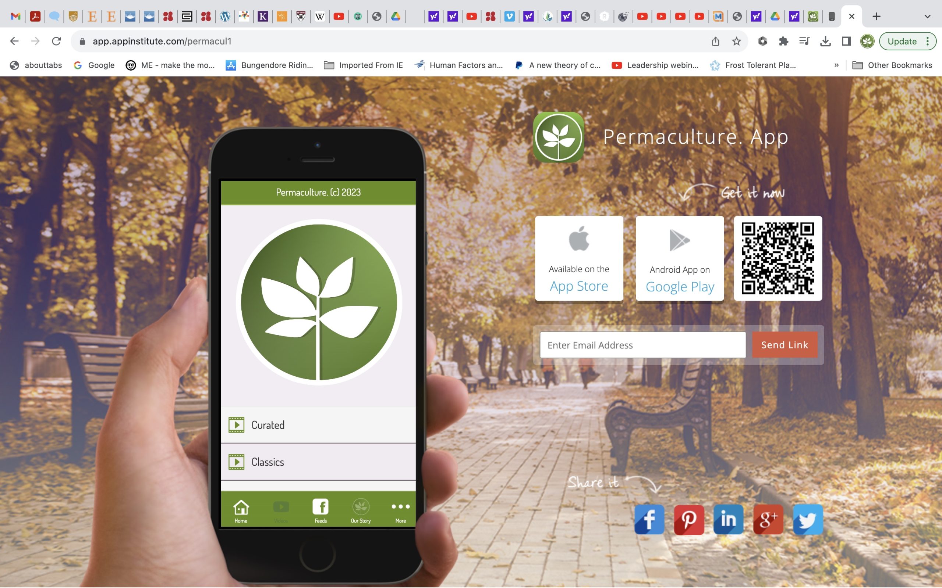942x588 pixels.
Task: Share the app on LinkedIn
Action: 728,520
